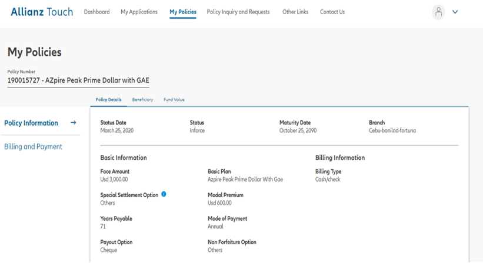Open Policy Inquiry and Requests
This screenshot has height=263, width=483.
pos(238,12)
